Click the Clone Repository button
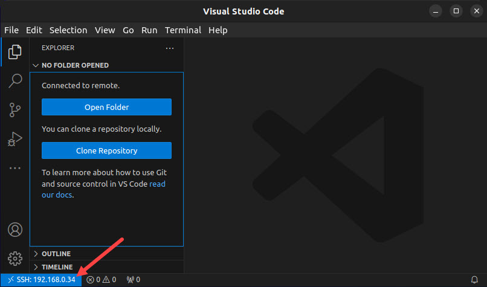 coord(106,150)
